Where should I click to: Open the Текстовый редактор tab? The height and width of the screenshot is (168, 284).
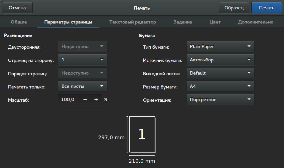(x=133, y=22)
